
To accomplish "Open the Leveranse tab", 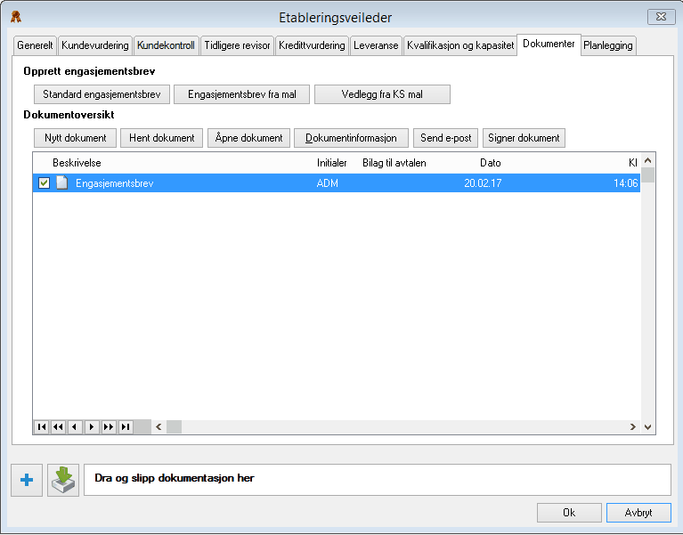I will [x=376, y=45].
